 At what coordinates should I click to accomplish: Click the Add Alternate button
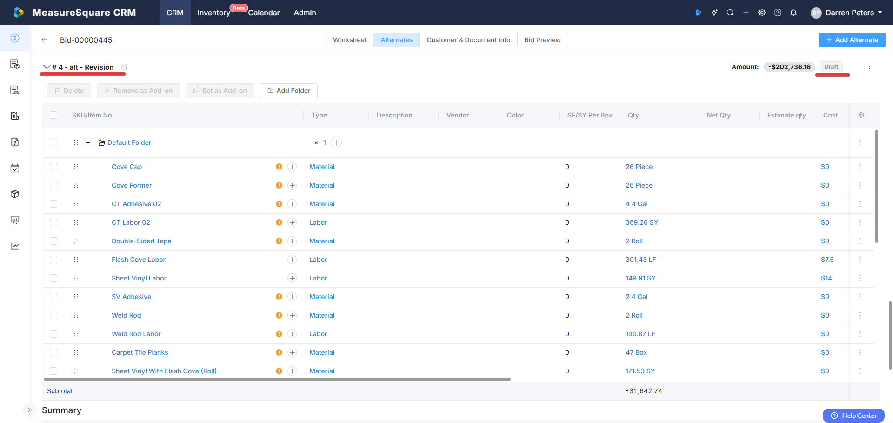[852, 40]
